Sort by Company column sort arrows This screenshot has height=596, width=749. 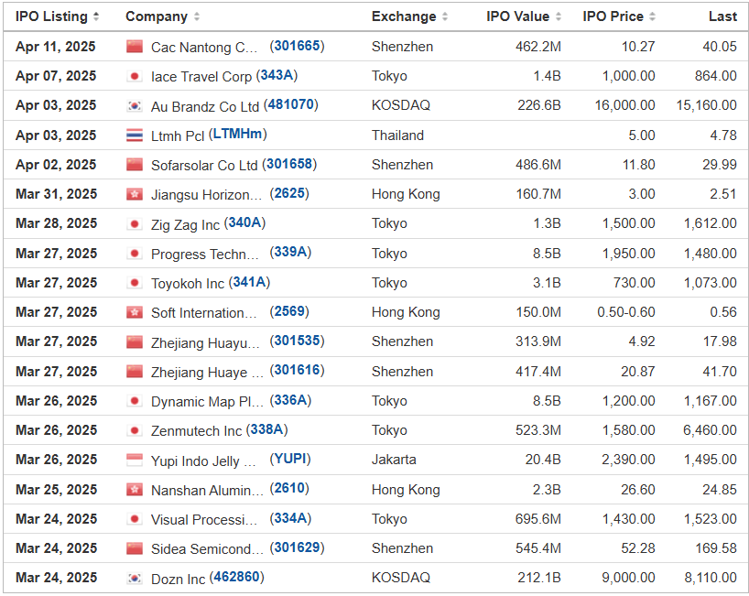coord(196,16)
